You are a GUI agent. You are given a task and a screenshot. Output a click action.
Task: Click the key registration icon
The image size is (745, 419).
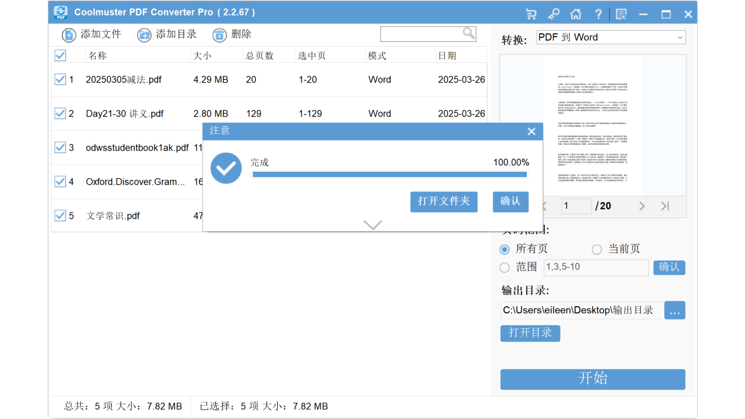point(553,13)
